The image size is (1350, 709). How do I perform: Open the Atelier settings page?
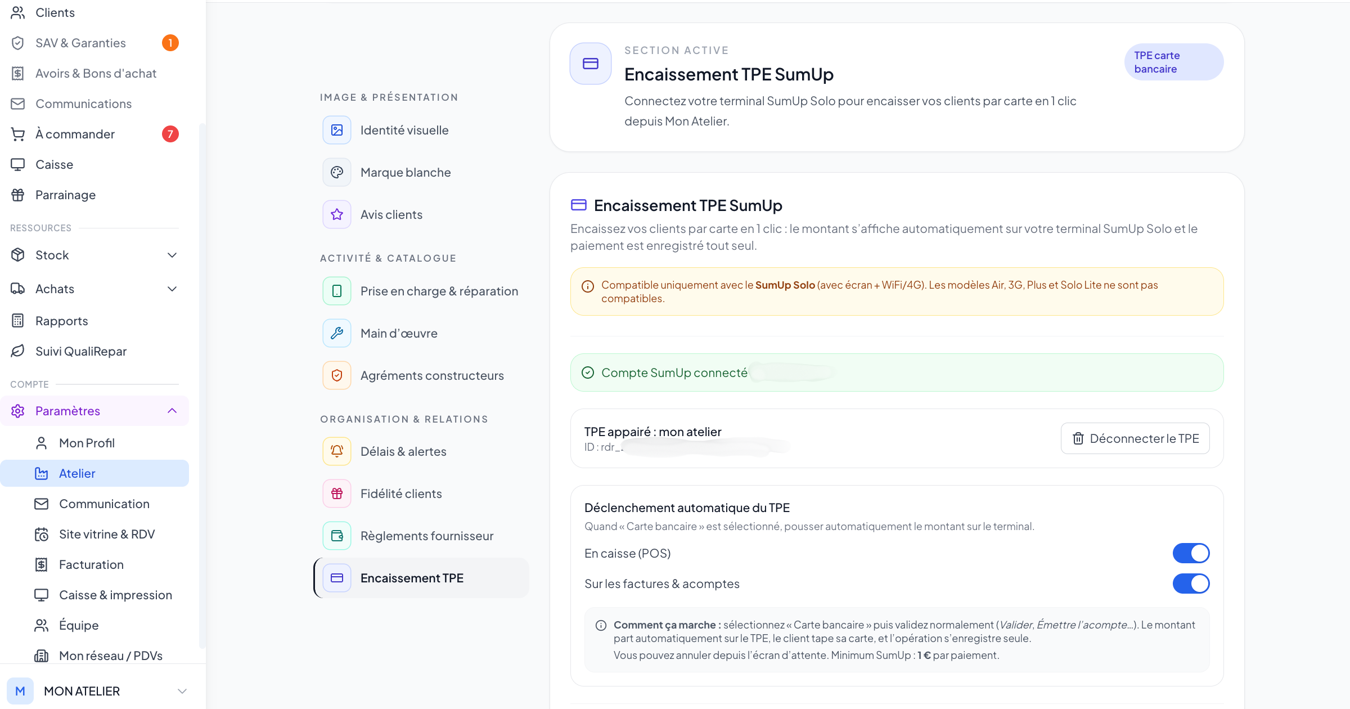[94, 473]
